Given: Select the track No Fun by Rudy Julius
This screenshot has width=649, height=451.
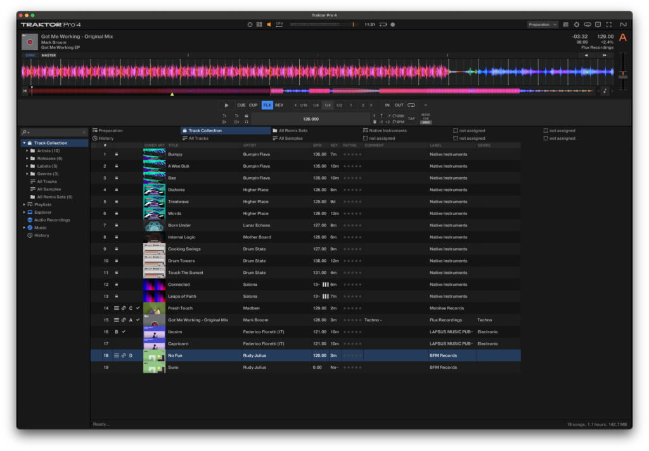Looking at the screenshot, I should click(190, 355).
